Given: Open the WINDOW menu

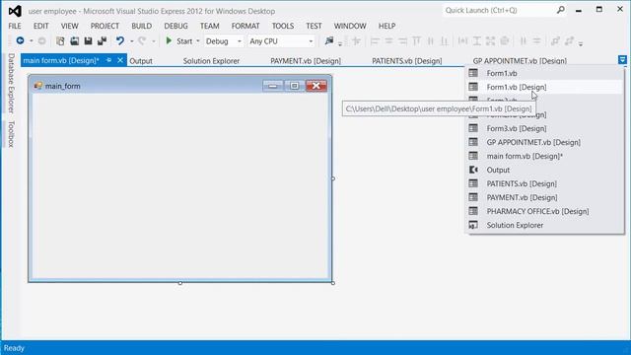Looking at the screenshot, I should (x=350, y=26).
